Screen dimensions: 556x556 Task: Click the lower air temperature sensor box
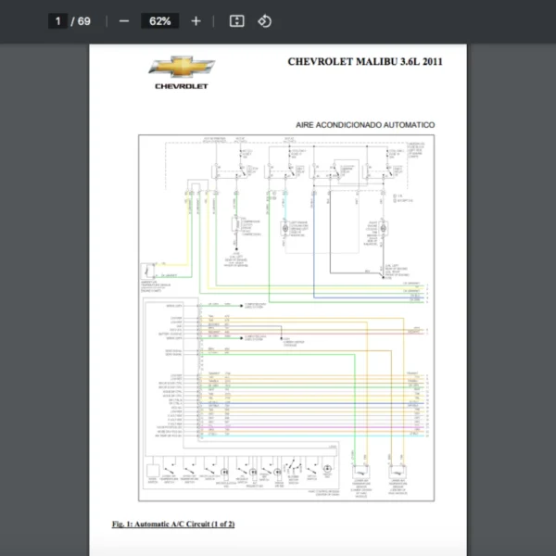[361, 470]
